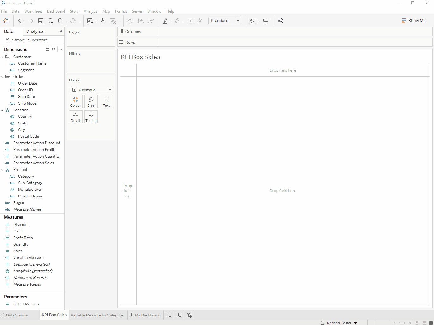This screenshot has width=434, height=325.
Task: Click the Dimensions search magnifier icon
Action: pyautogui.click(x=53, y=49)
